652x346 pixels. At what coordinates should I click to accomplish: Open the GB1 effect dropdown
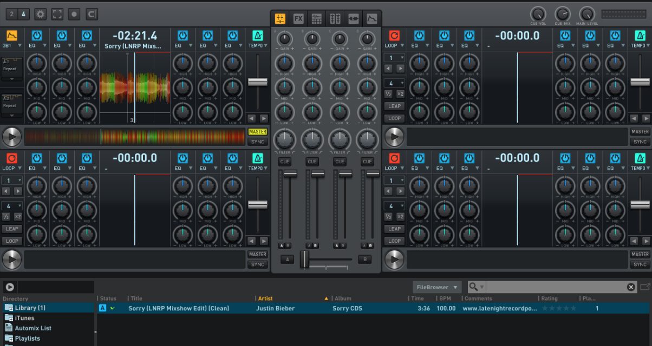click(12, 46)
